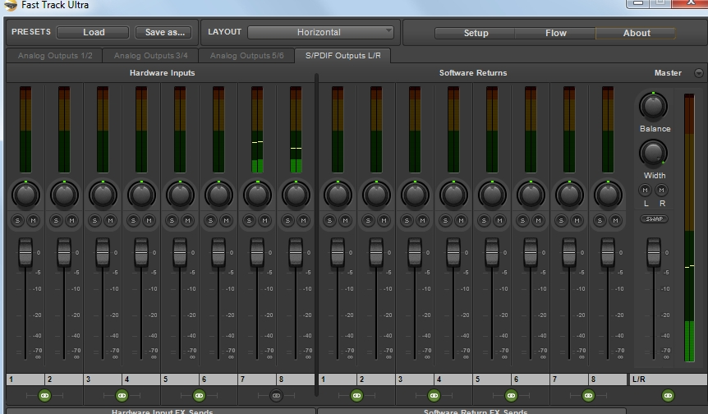Click the name field of hardware input 1
708x414 pixels.
[25, 379]
